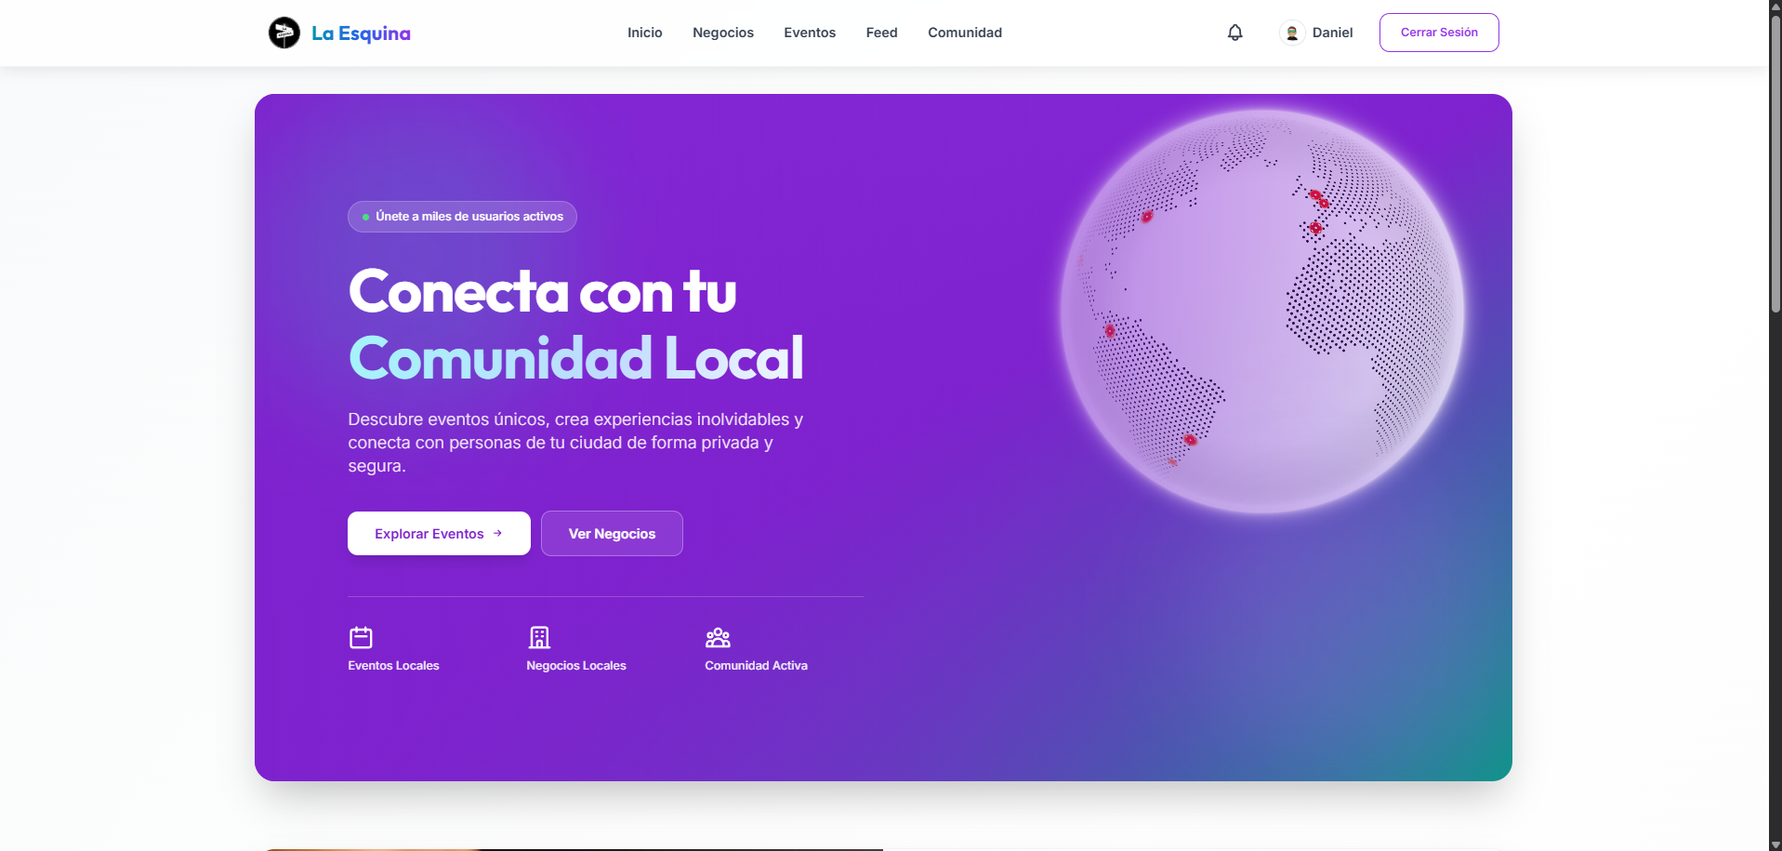The image size is (1782, 851).
Task: Select the Eventos Locales calendar icon
Action: coord(360,638)
